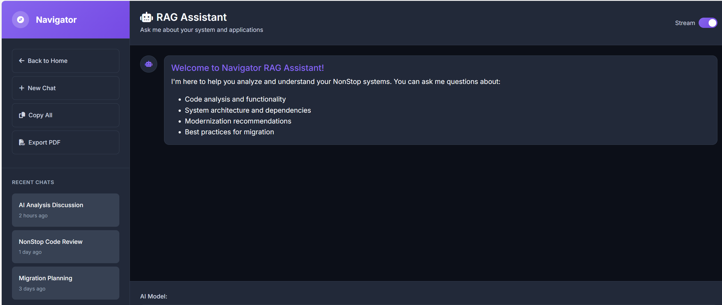Viewport: 722px width, 305px height.
Task: Click the Welcome to Navigator RAG Assistant heading
Action: click(247, 68)
